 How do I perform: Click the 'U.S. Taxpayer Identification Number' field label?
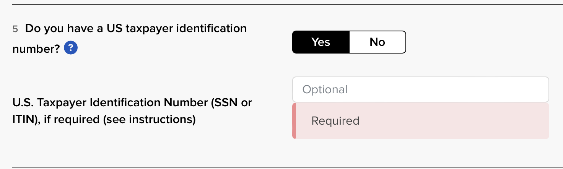[132, 111]
